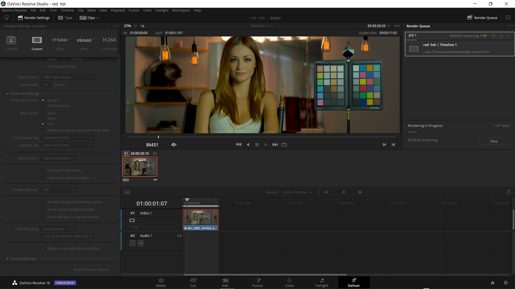Mute audio track A1
This screenshot has width=515, height=289.
pyautogui.click(x=140, y=243)
